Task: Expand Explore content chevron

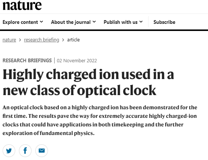Action: tap(41, 22)
